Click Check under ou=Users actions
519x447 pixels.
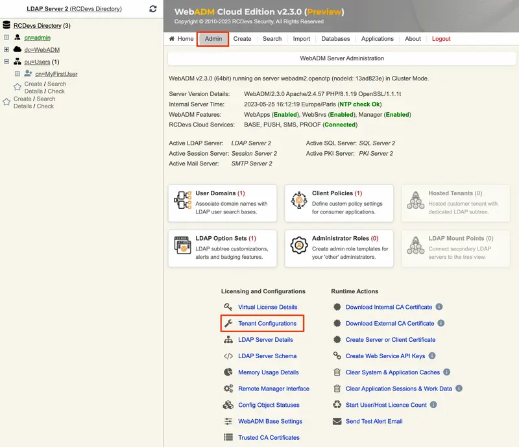(x=56, y=91)
